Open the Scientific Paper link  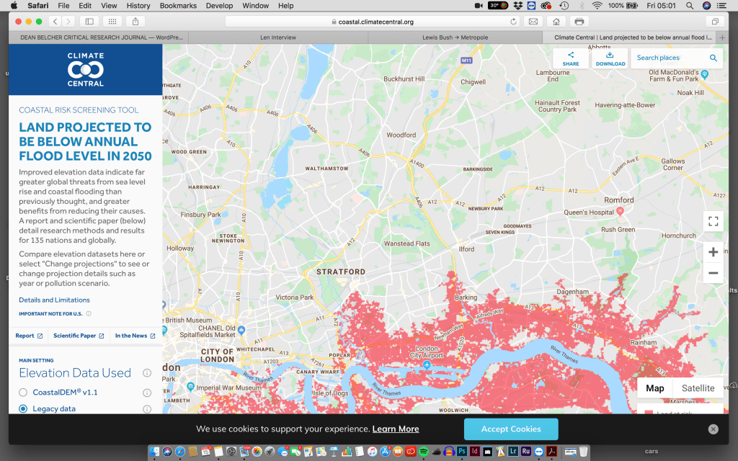(x=78, y=336)
